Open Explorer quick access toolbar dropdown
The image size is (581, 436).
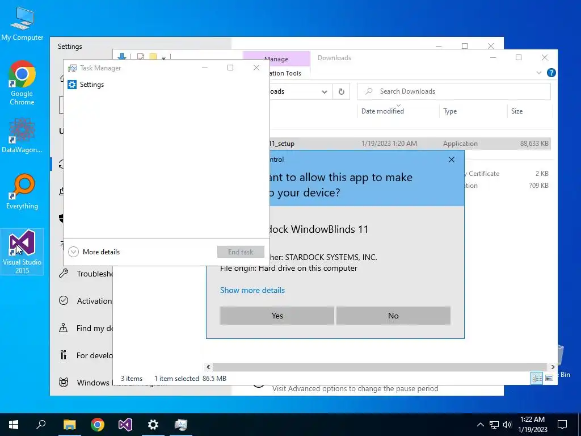(x=163, y=57)
